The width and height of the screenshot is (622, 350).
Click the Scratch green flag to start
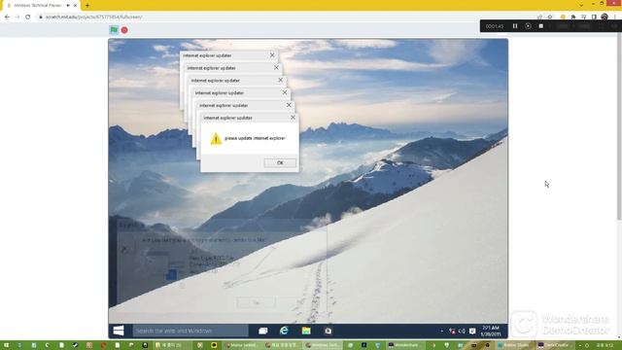(x=114, y=30)
